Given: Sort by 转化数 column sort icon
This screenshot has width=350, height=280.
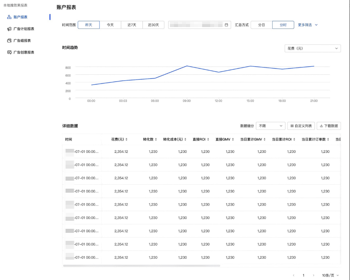Looking at the screenshot, I should pos(156,139).
